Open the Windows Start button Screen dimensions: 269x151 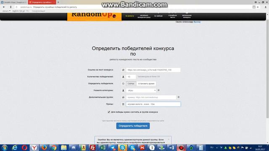(x=4, y=148)
